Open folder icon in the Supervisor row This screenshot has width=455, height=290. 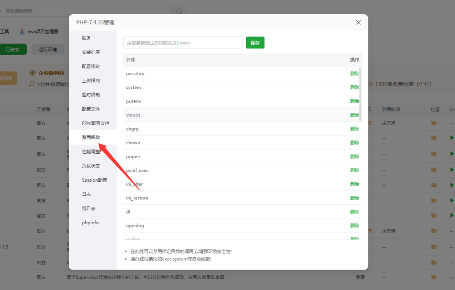coord(434,277)
